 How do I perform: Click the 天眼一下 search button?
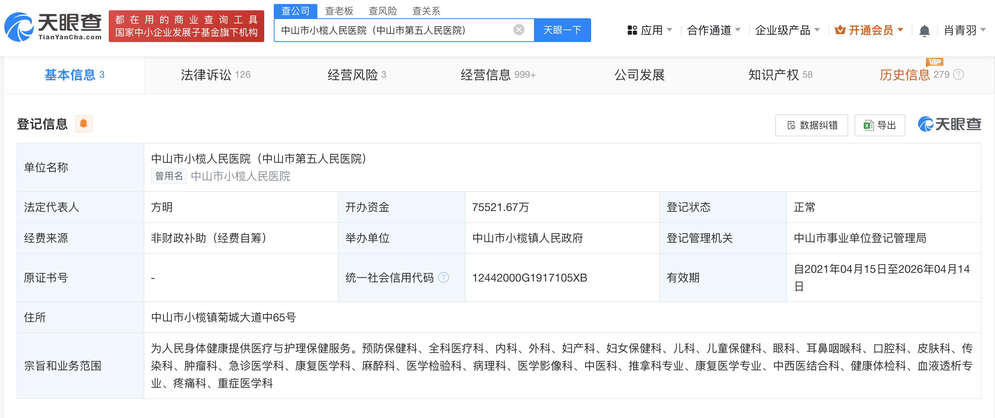(x=563, y=30)
